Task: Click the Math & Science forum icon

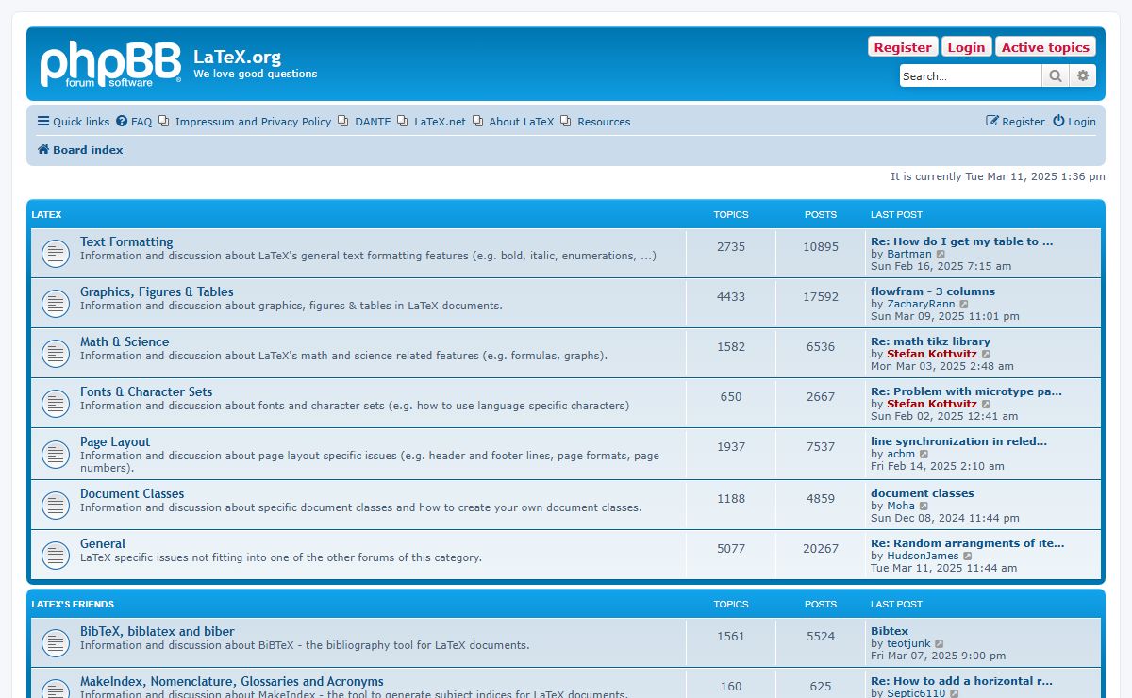Action: click(x=56, y=353)
